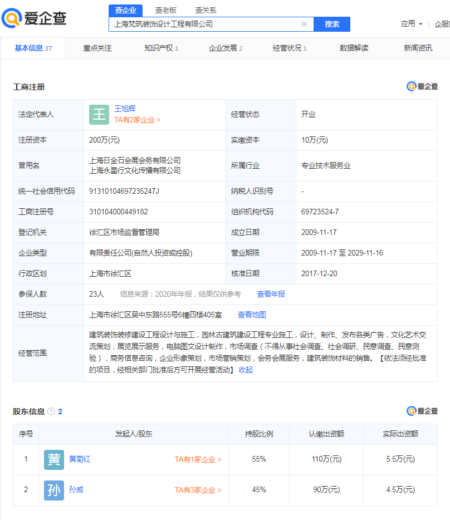Click the 孙 shareholder avatar icon
The height and width of the screenshot is (520, 450).
pos(54,490)
